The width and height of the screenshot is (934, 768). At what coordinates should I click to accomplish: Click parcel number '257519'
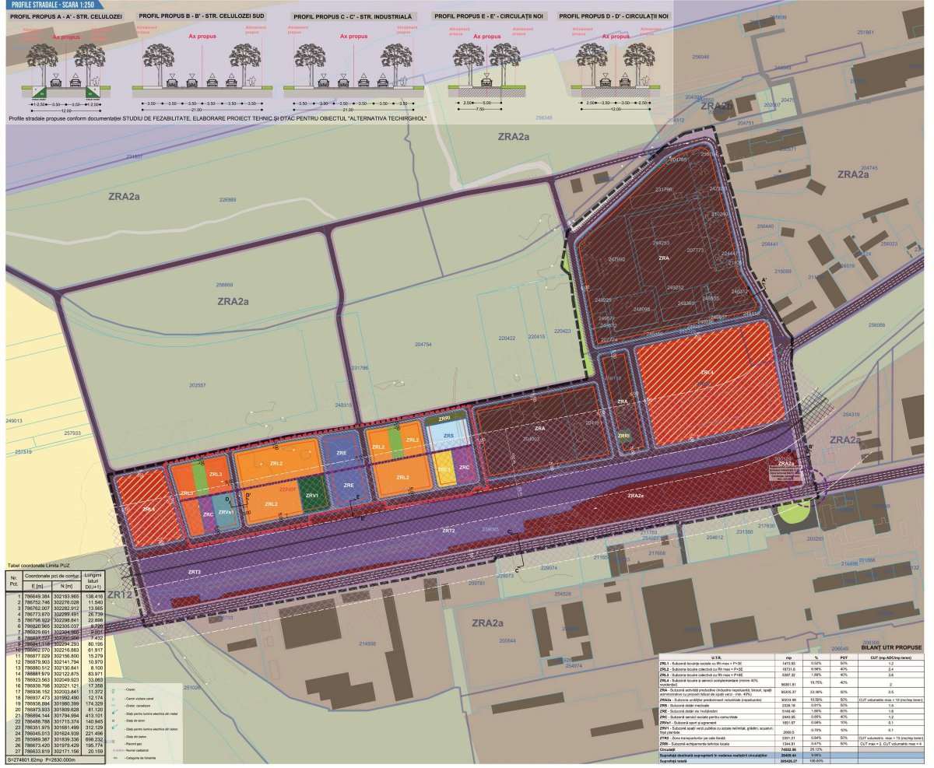23,451
